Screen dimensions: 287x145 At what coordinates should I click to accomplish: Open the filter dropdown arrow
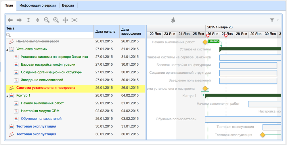(x=278, y=20)
